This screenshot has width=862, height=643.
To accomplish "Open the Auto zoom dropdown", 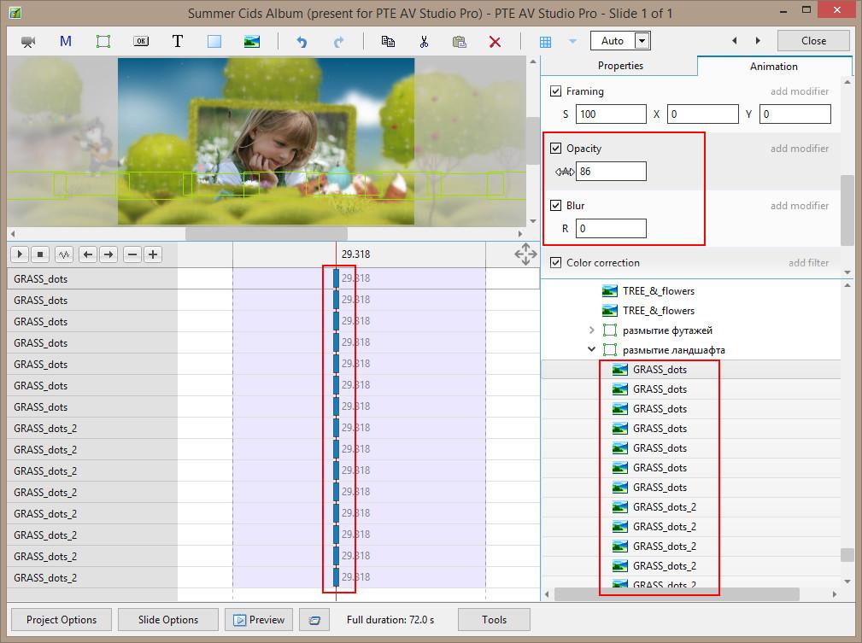I will [642, 41].
